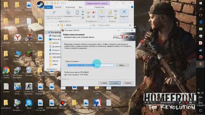Open the Quick Access Toolbar customize dropdown arrow
The image size is (205, 115).
(58, 3)
